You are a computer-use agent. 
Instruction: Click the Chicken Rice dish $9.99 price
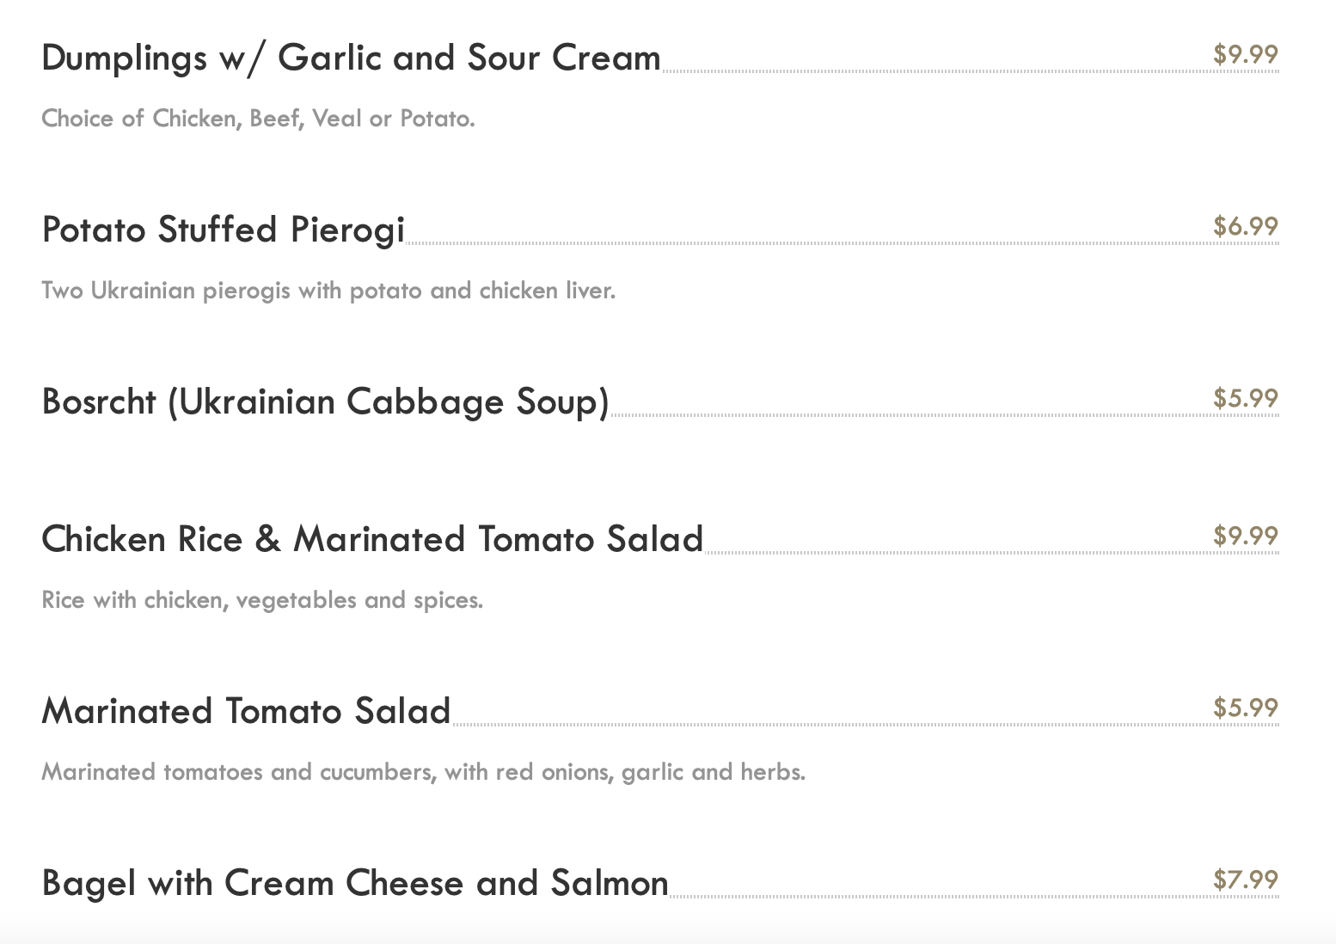click(1246, 536)
